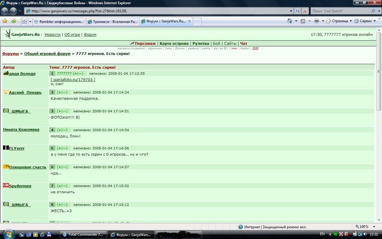Show hidden tray icons with the arrow
Viewport: 382px width, 239px height.
click(x=330, y=234)
